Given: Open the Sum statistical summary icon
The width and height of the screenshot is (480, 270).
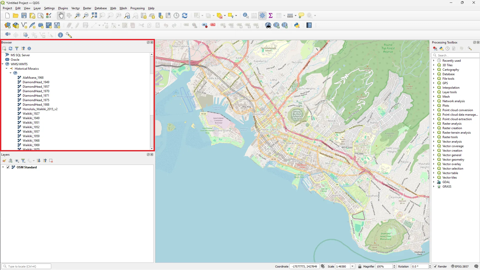Looking at the screenshot, I should pyautogui.click(x=271, y=15).
